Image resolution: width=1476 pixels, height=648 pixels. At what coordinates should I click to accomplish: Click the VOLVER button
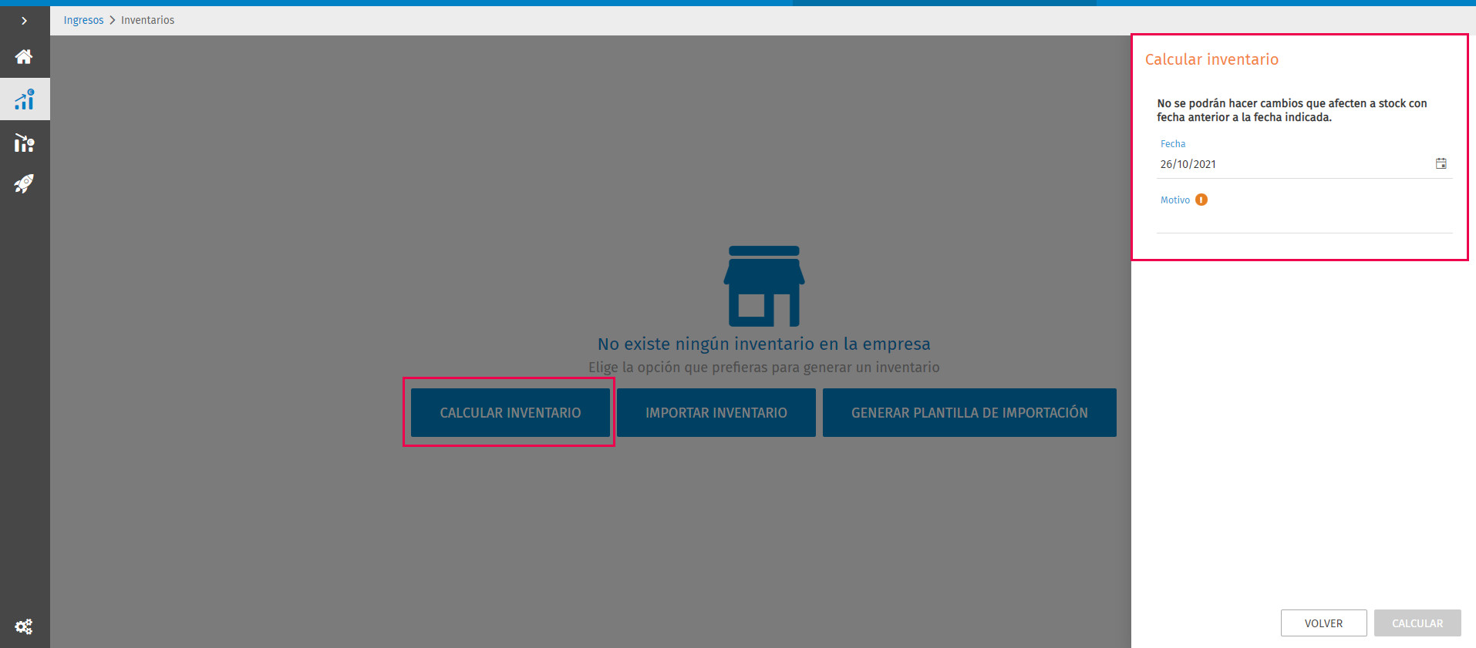[x=1324, y=623]
